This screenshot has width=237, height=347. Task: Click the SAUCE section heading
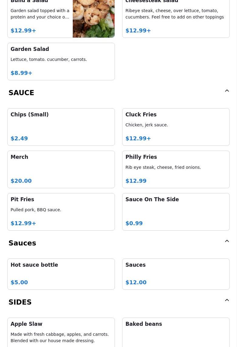[x=21, y=93]
